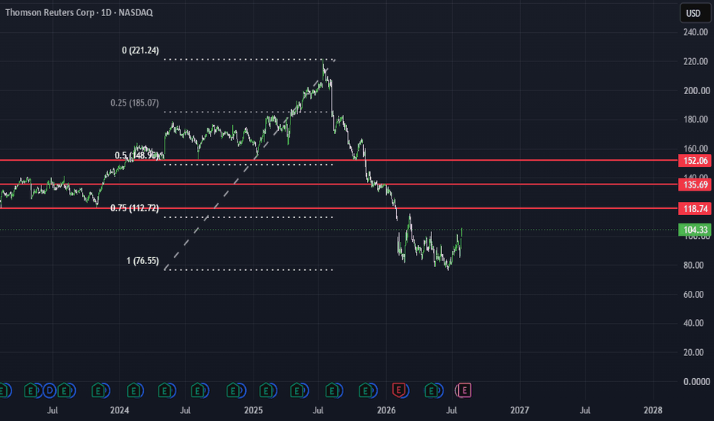Click the 2028 time axis label
Screen dimensions: 714x421
[653, 410]
